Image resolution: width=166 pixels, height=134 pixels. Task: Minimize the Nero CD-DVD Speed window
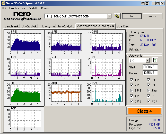tap(153, 3)
